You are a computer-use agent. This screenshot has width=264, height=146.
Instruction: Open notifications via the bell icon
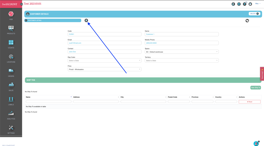(245, 4)
